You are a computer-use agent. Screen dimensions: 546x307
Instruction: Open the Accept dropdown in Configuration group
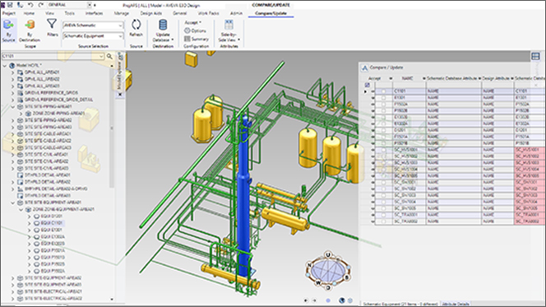[x=193, y=22]
